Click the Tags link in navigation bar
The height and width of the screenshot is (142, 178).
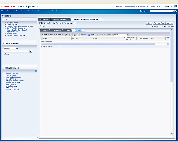[x=39, y=11]
